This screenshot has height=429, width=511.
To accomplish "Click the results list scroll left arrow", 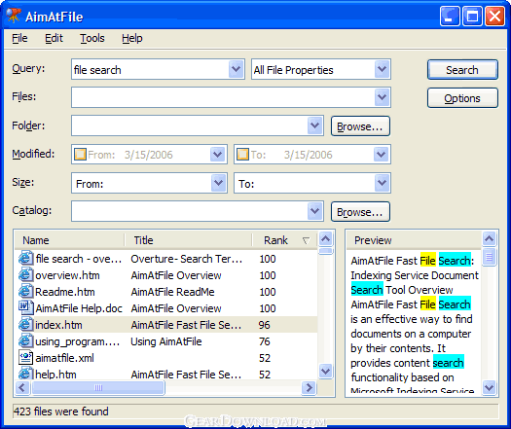I will [22, 387].
